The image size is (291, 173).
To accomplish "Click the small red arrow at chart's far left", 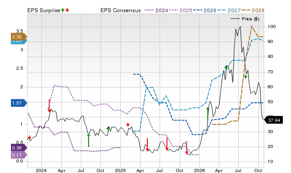I will pos(29,138).
